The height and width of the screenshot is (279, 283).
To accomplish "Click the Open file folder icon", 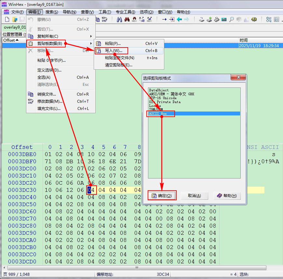I will [x=15, y=20].
